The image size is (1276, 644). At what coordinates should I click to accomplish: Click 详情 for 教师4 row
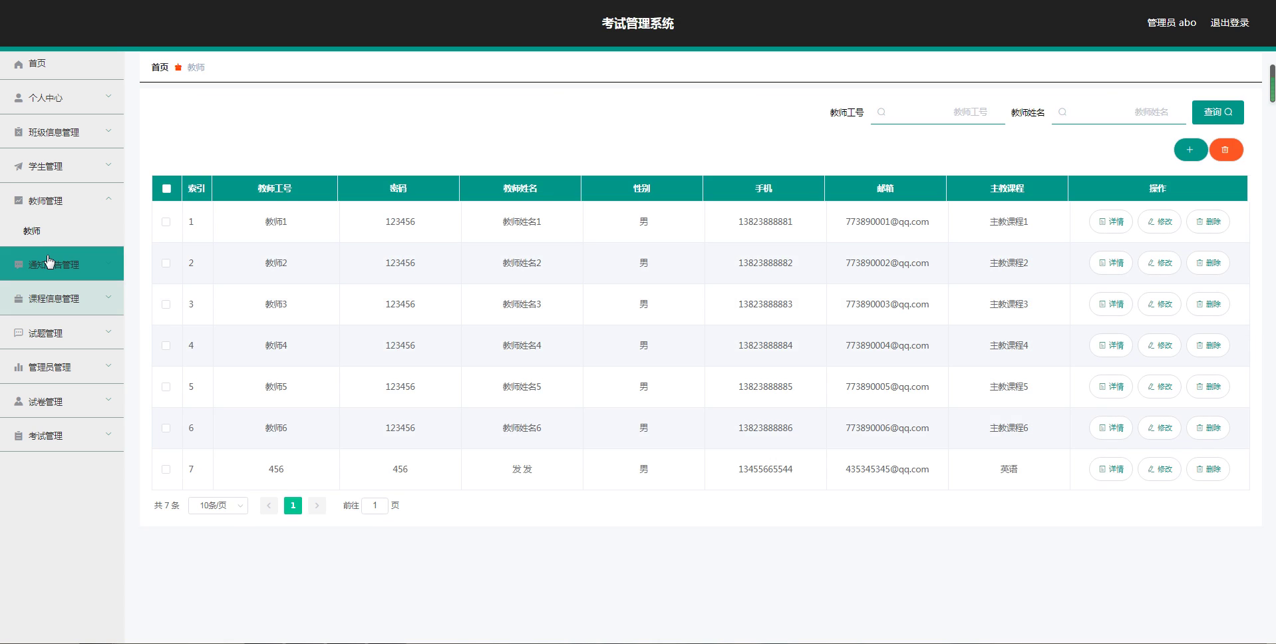tap(1110, 345)
